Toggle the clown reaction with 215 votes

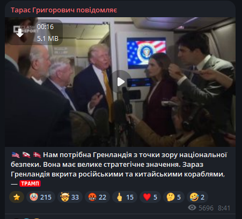(x=41, y=197)
